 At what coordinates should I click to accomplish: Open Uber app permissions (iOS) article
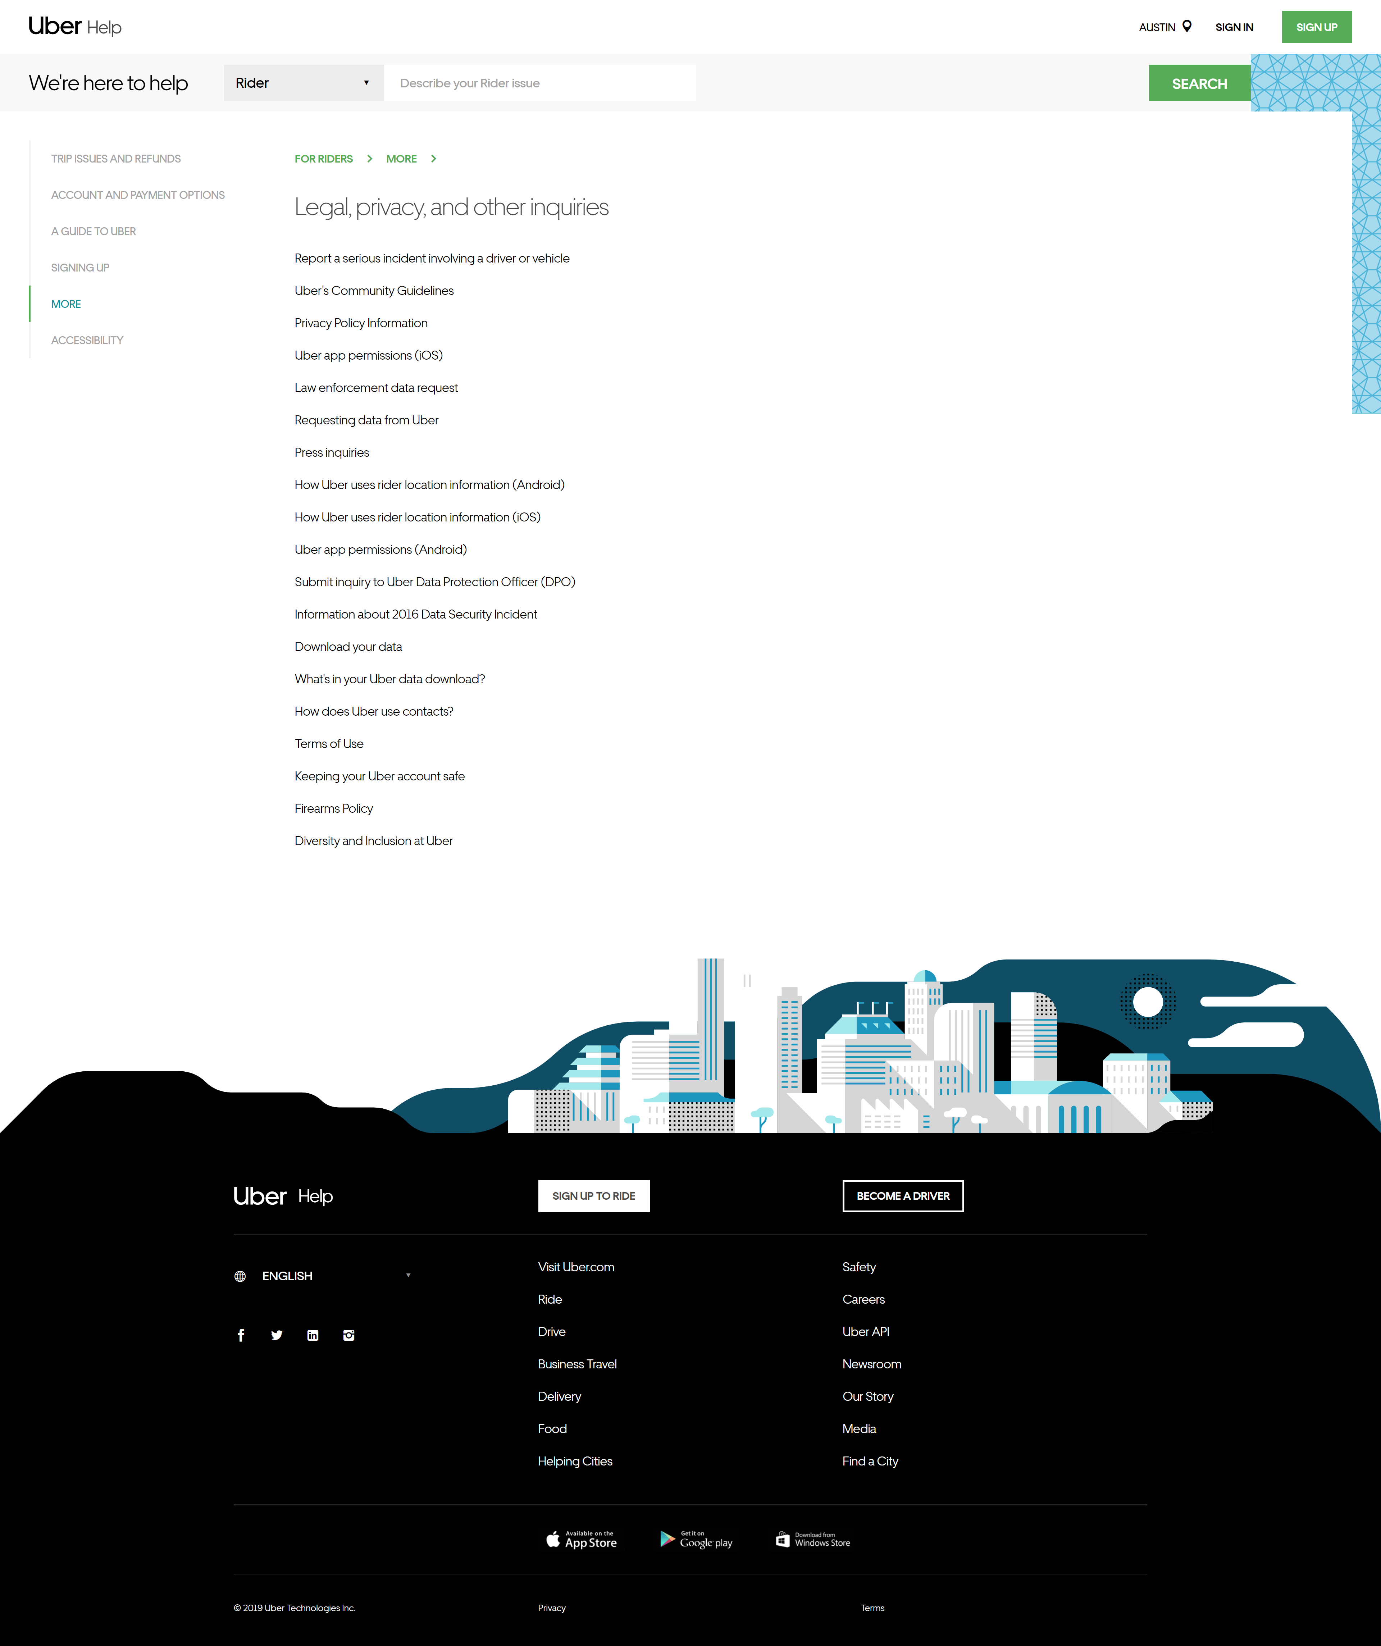(x=368, y=356)
